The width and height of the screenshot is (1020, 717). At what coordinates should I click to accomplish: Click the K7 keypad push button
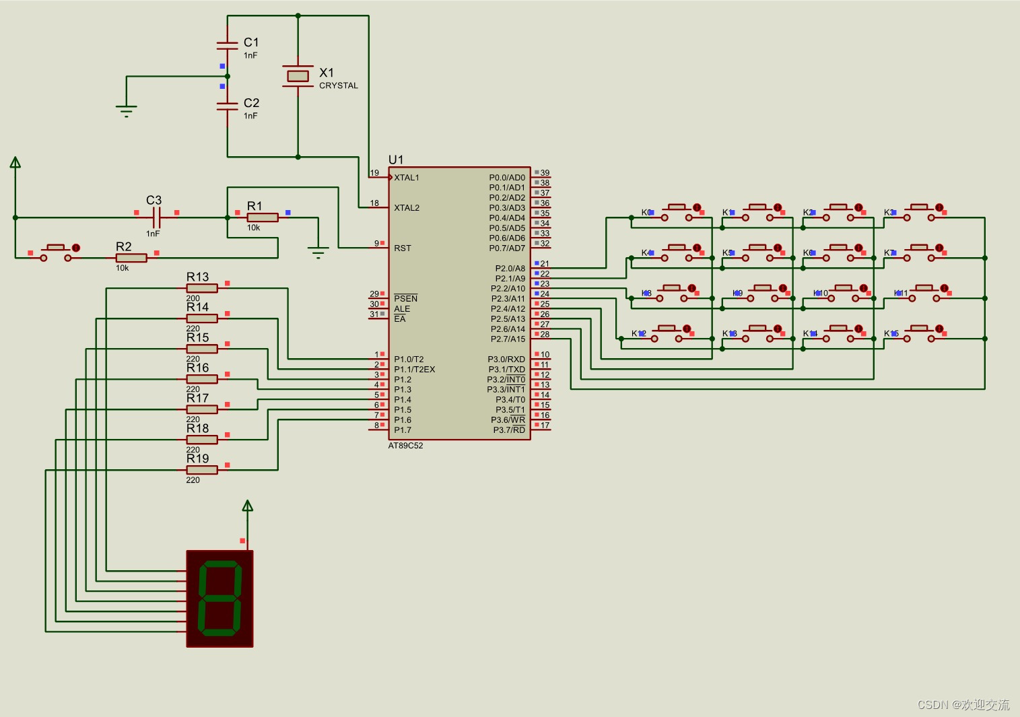[x=919, y=253]
